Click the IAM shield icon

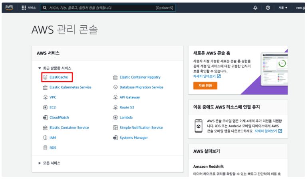(45, 138)
